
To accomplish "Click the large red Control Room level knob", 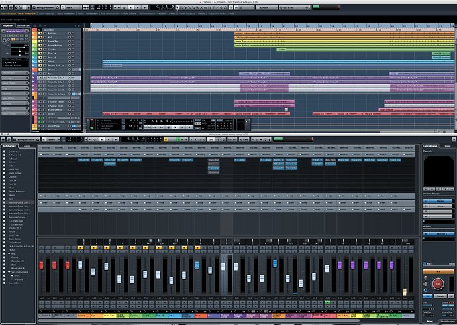I will click(x=438, y=283).
